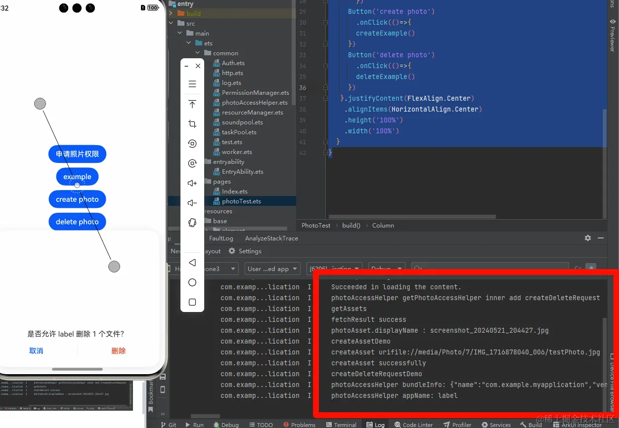Viewport: 619px width, 428px height.
Task: Click the emulator always-on-top pin icon
Action: tap(192, 104)
